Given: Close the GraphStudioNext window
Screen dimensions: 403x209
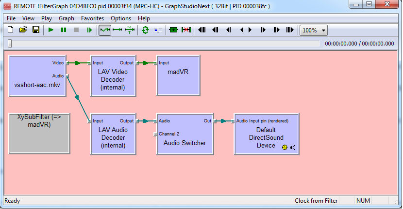Looking at the screenshot, I should [387, 4].
